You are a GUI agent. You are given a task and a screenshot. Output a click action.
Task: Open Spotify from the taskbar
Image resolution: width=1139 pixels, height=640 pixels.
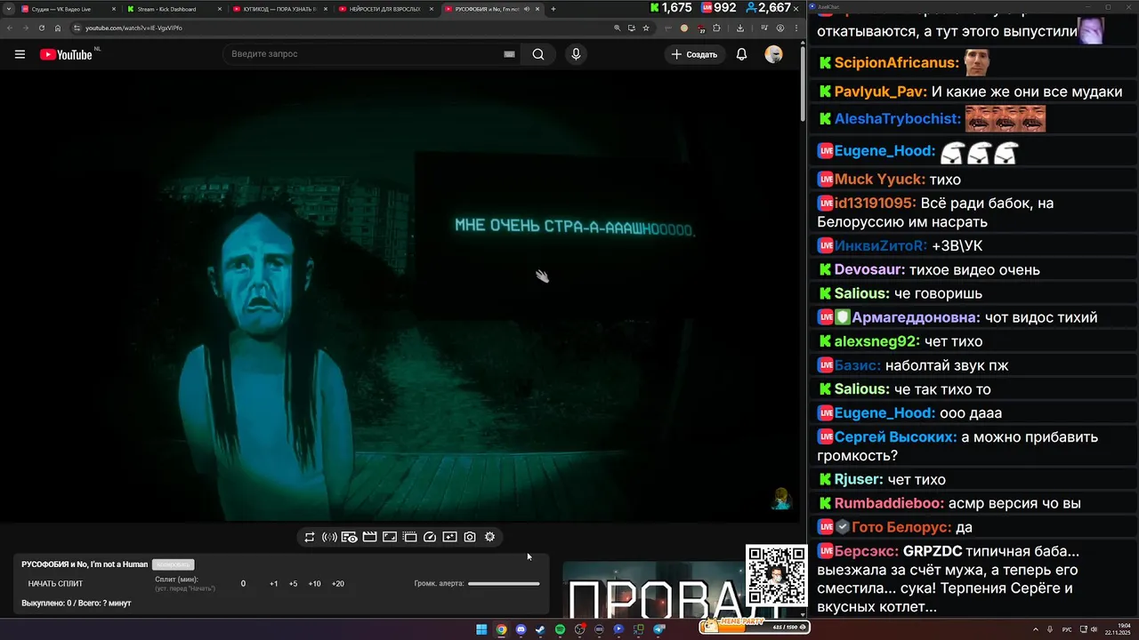click(560, 629)
